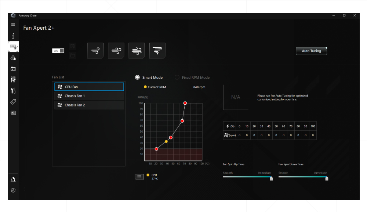Open the Aura Sync triangle sidebar icon
The image size is (367, 212).
(x=13, y=58)
